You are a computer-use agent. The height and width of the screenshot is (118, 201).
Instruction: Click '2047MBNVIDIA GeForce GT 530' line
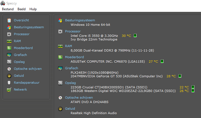[116, 76]
